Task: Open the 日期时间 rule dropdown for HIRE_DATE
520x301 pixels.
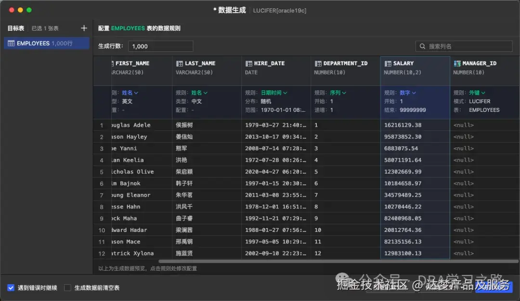Action: [271, 93]
